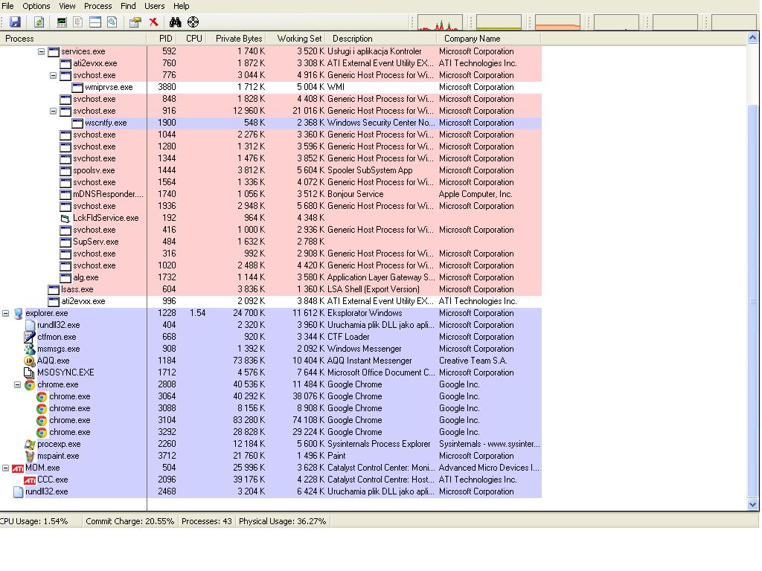
Task: Click the scrollbar down arrow
Action: point(753,505)
